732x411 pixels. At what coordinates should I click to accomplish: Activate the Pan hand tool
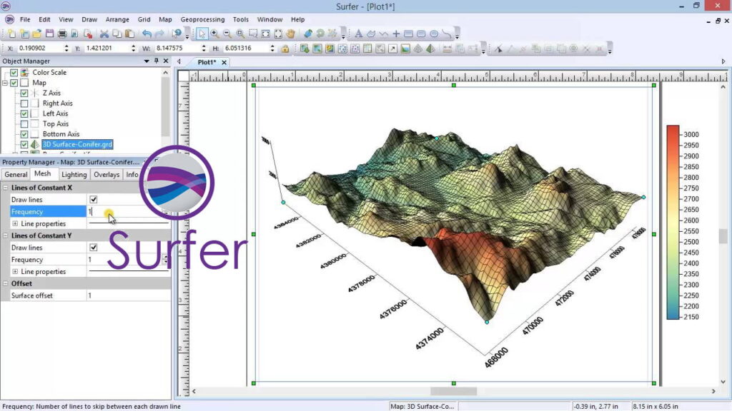pos(291,34)
